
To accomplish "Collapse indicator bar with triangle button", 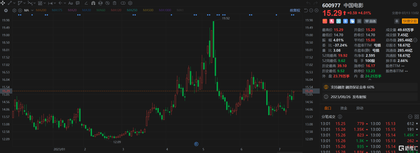I will 6,10.
